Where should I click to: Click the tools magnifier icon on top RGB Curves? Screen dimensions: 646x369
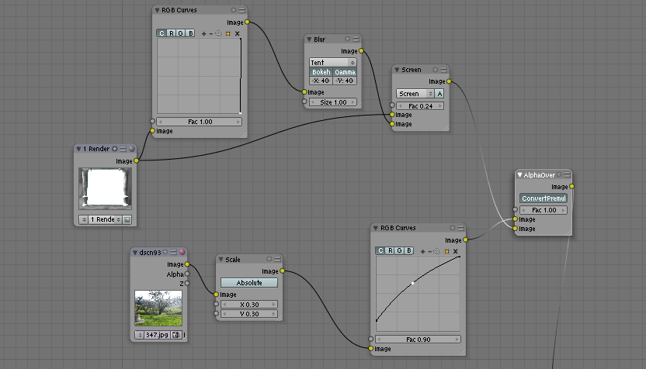tap(219, 33)
